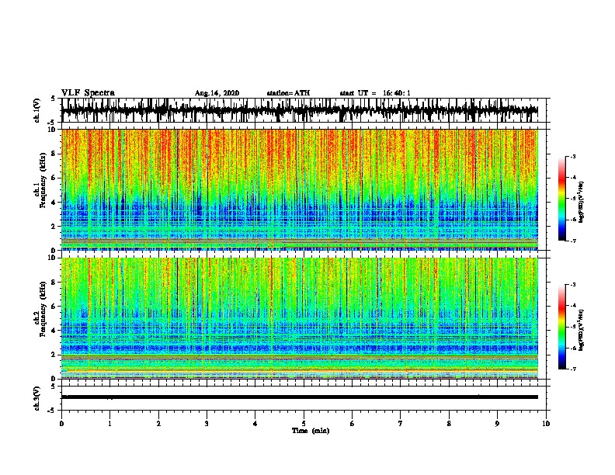Click the time axis tick label "6"
The image size is (615, 475).
pos(353,423)
